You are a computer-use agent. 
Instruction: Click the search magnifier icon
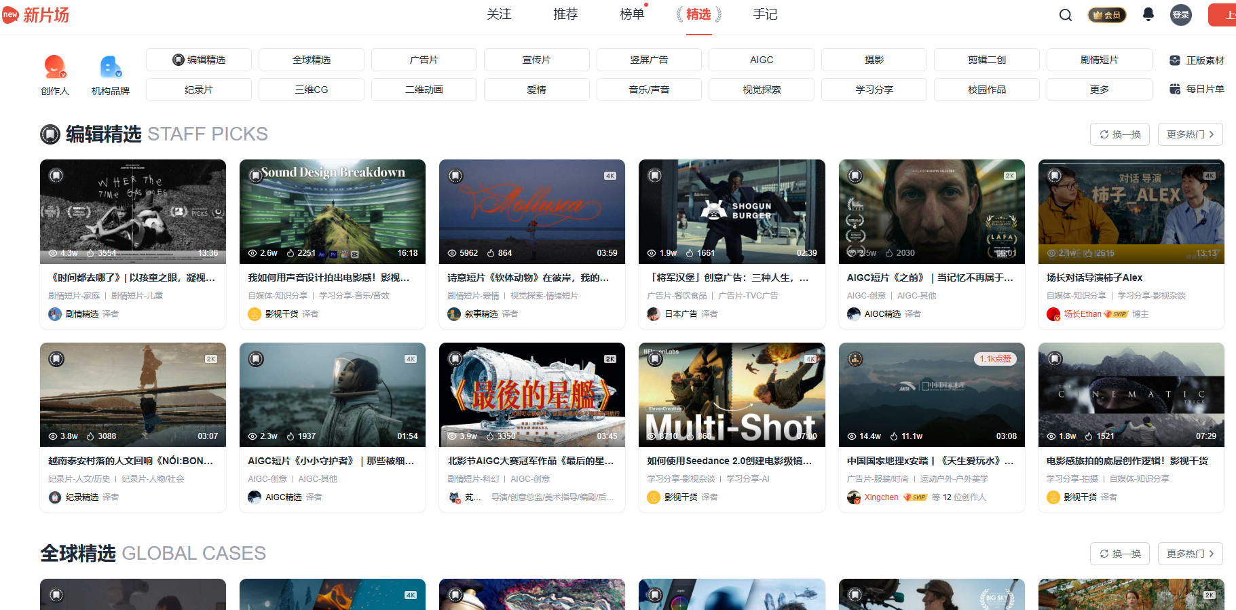pyautogui.click(x=1065, y=15)
